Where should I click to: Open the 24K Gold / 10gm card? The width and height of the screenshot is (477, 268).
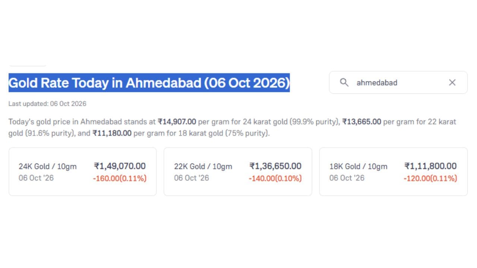[83, 172]
